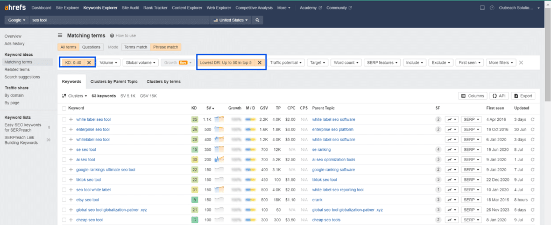This screenshot has height=225, width=551.
Task: Add white label seo tool to list
Action: (x=70, y=120)
